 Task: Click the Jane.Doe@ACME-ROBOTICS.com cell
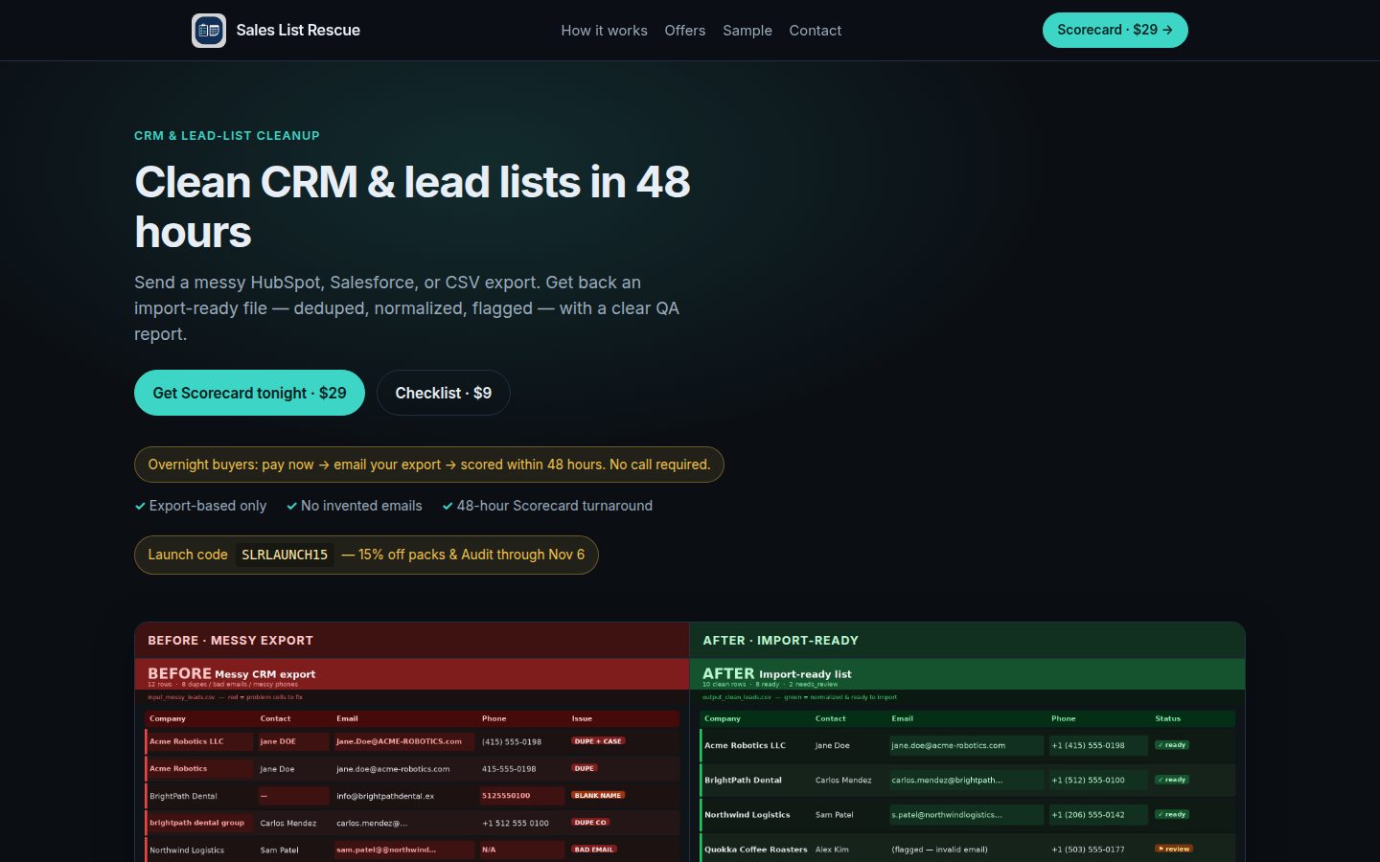click(x=403, y=741)
